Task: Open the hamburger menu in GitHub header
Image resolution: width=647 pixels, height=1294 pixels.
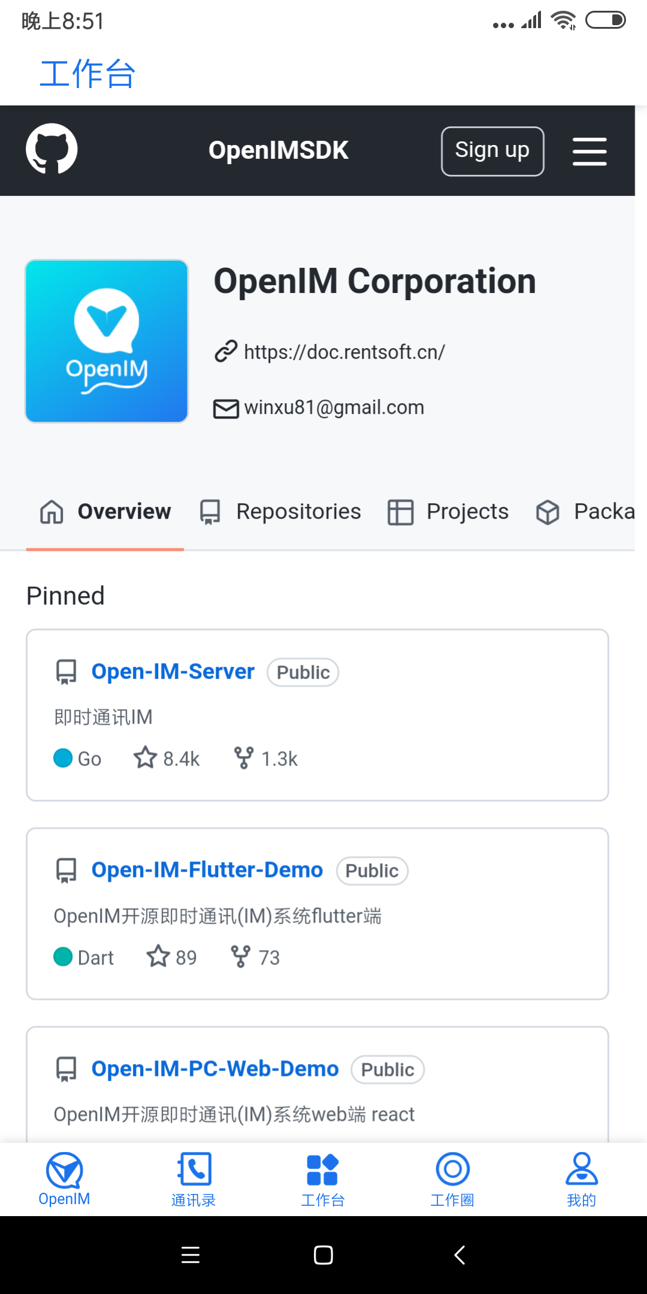Action: tap(589, 151)
